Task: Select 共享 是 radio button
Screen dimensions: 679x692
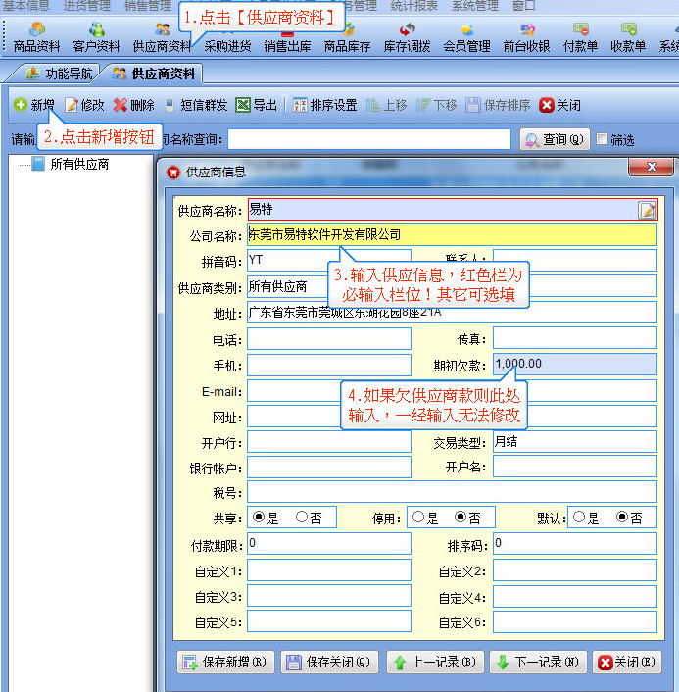Action: (259, 517)
